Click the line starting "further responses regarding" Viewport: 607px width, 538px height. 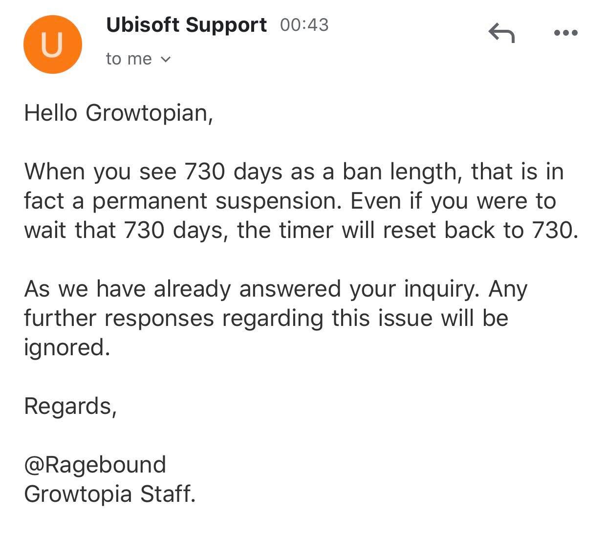(266, 318)
